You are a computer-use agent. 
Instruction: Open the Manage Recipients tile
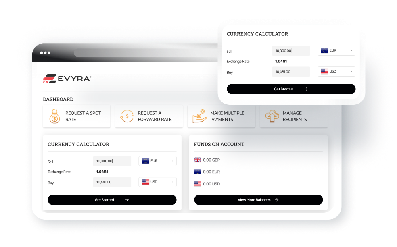tap(294, 116)
